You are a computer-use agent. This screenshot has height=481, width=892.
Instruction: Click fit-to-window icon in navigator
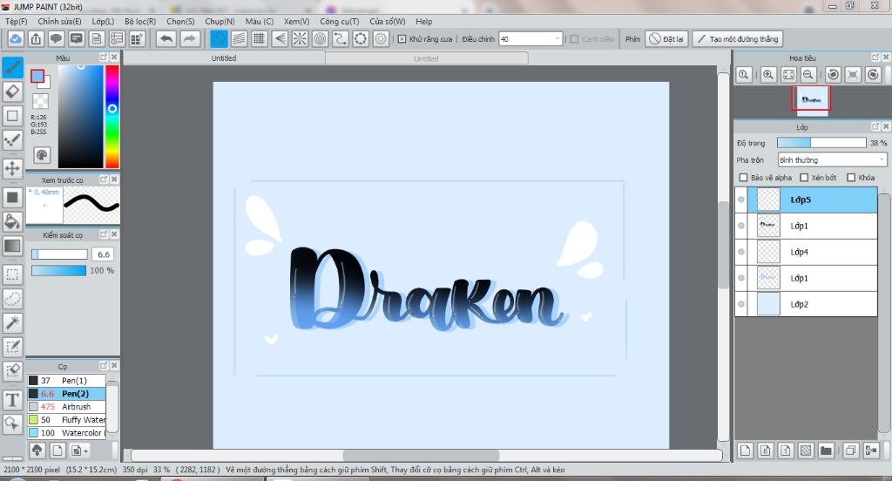788,75
